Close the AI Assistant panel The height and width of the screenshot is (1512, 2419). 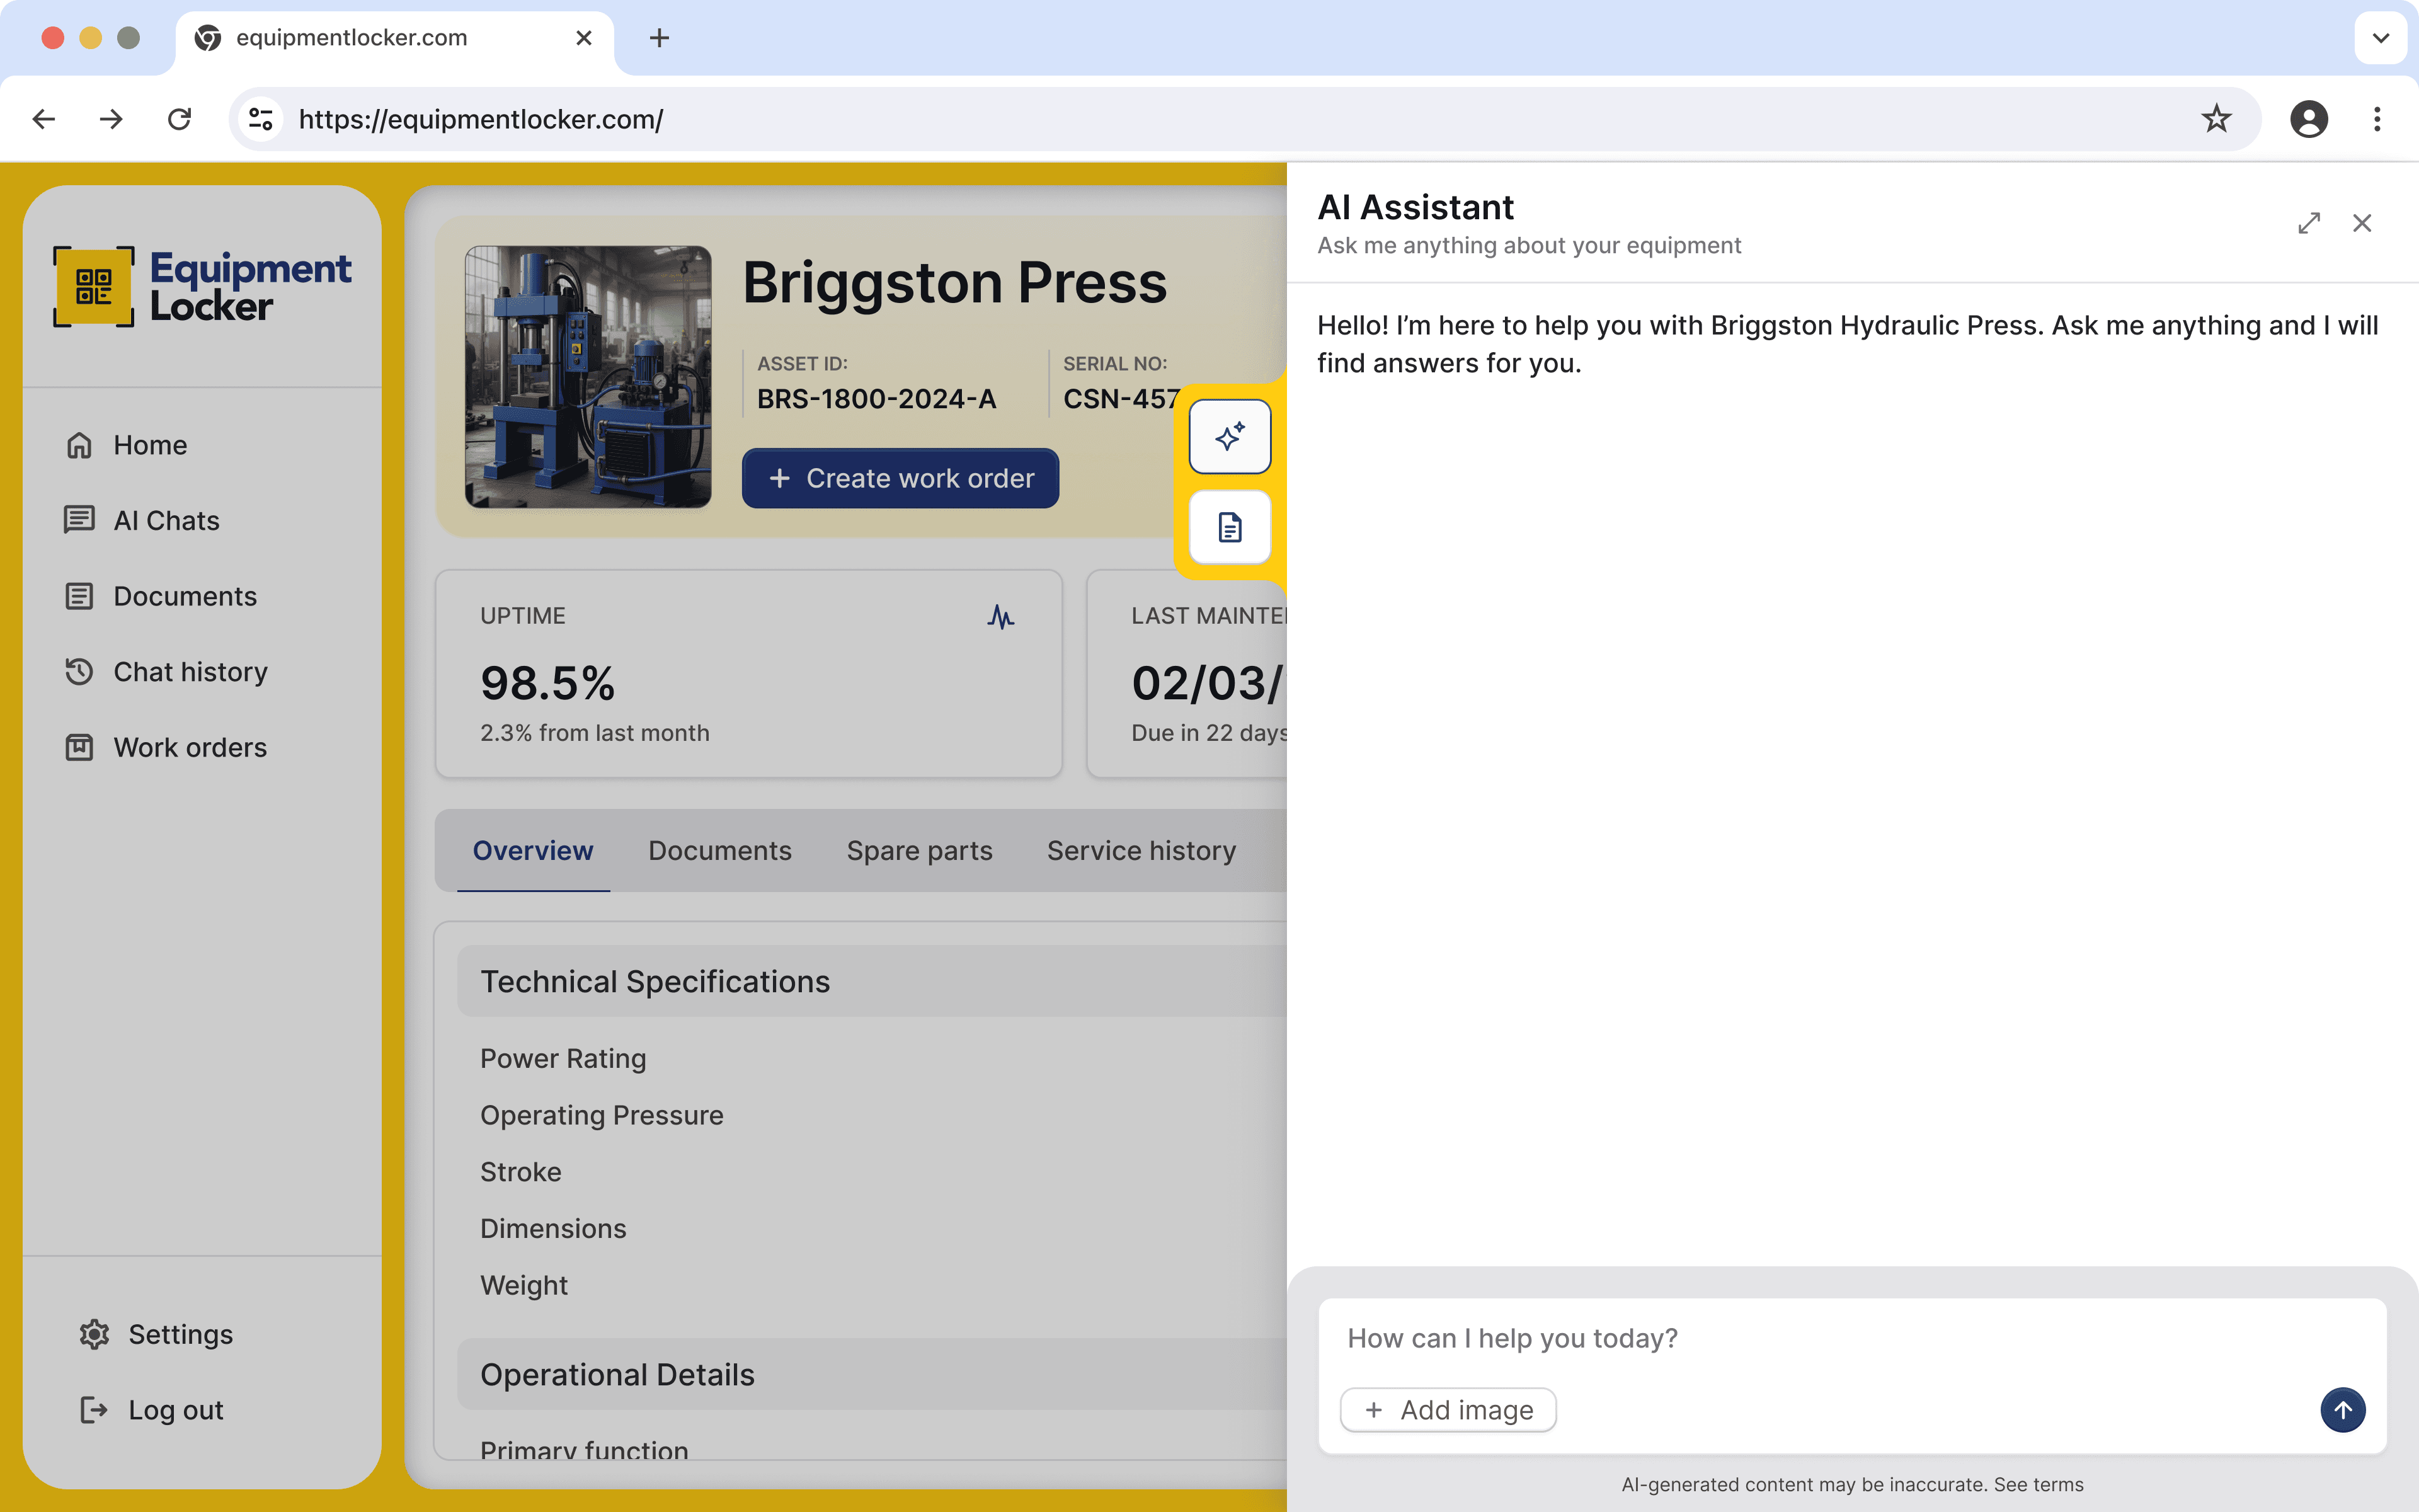pyautogui.click(x=2362, y=223)
